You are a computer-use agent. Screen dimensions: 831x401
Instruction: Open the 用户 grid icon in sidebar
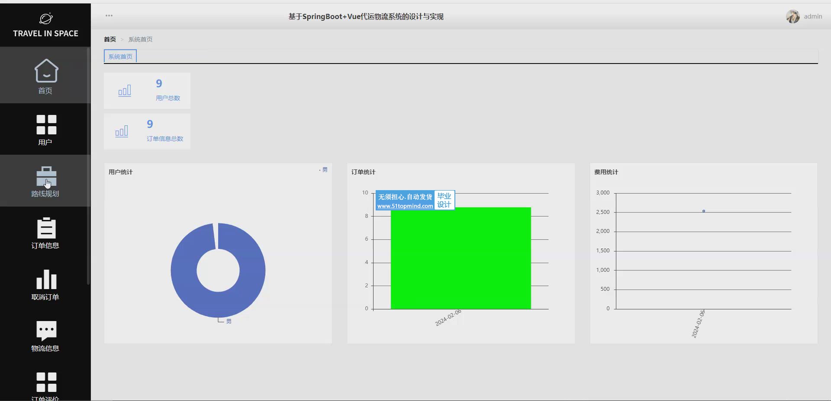[x=46, y=124]
